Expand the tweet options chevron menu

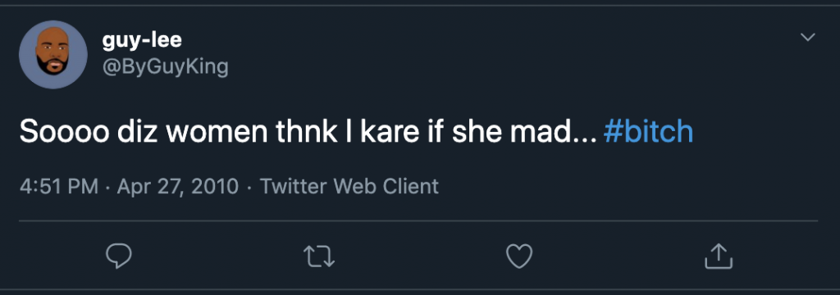(807, 38)
